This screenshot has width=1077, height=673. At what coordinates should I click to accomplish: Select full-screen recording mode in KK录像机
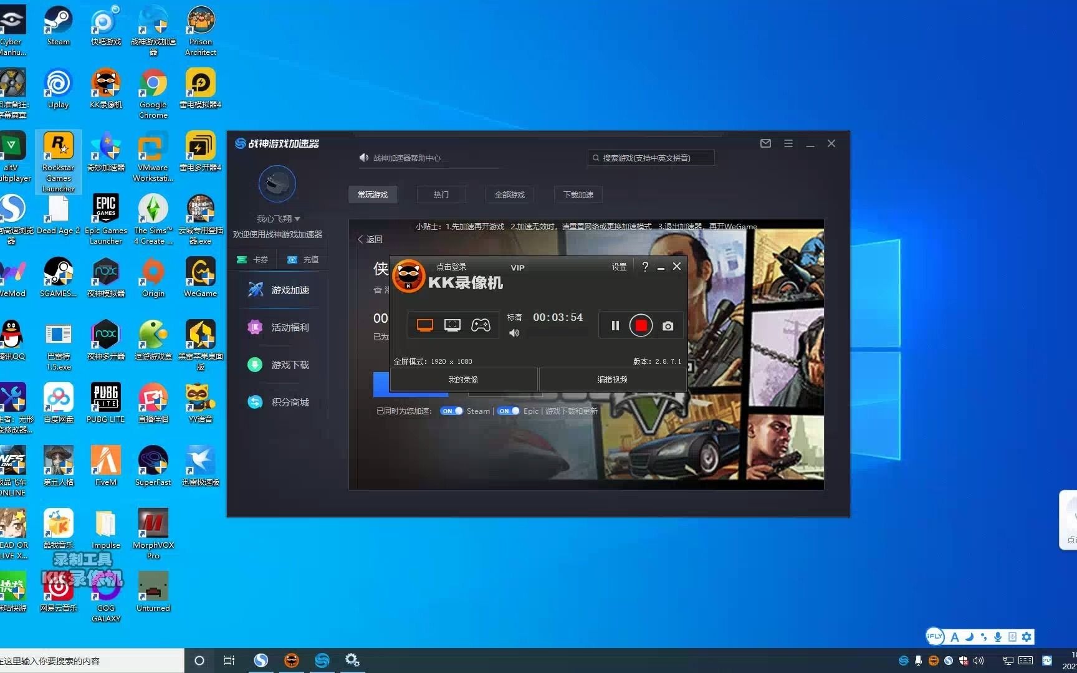point(425,325)
